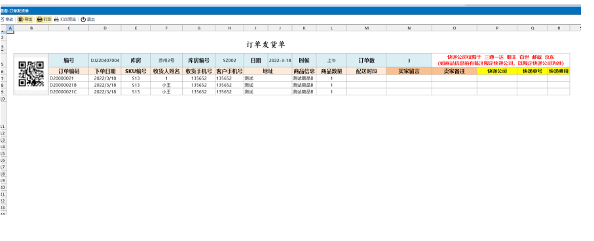The image size is (594, 241).
Task: Click S13 in the D20000021 row
Action: point(136,78)
